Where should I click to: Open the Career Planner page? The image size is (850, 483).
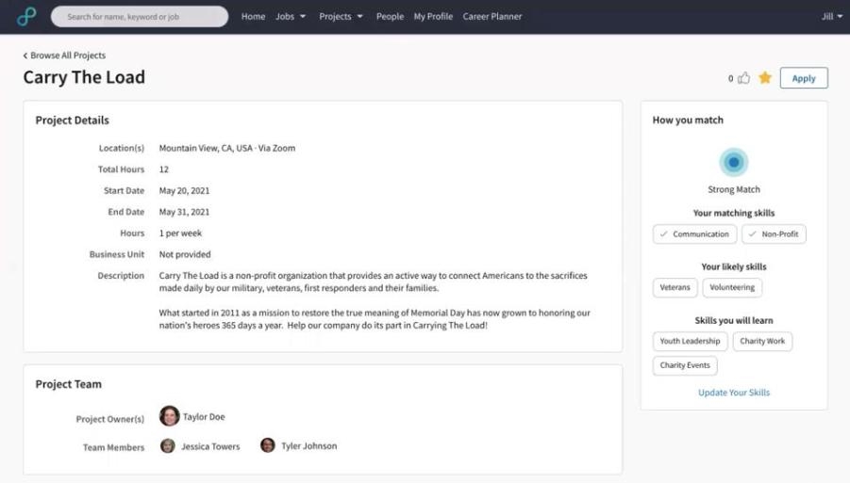[492, 17]
